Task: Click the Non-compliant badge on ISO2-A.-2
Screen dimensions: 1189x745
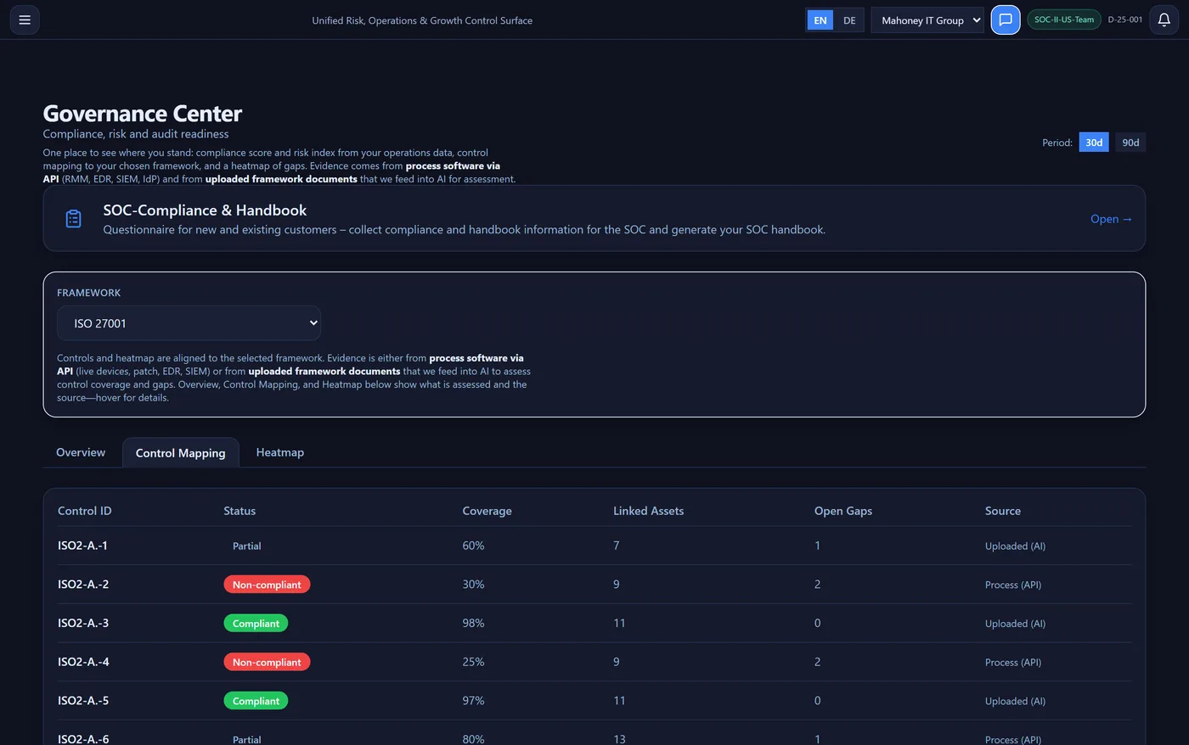Action: pyautogui.click(x=267, y=584)
